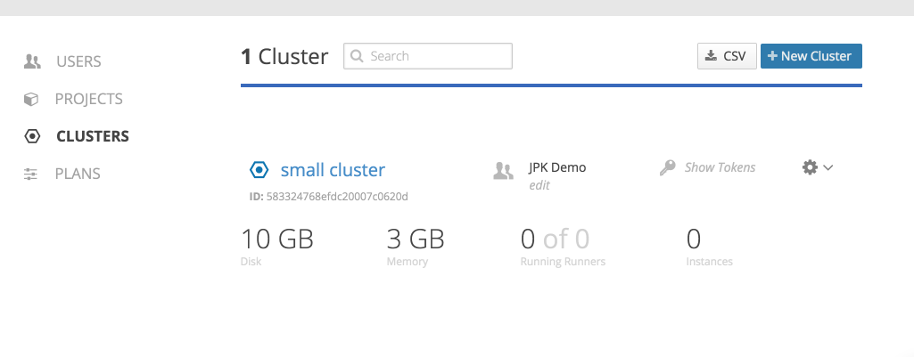
Task: Click the 0 Instances value
Action: 694,239
